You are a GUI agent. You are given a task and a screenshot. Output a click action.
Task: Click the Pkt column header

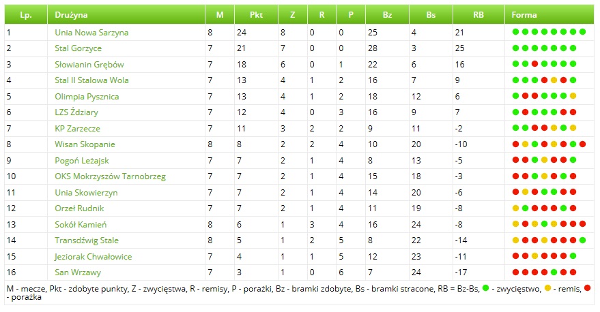(256, 14)
